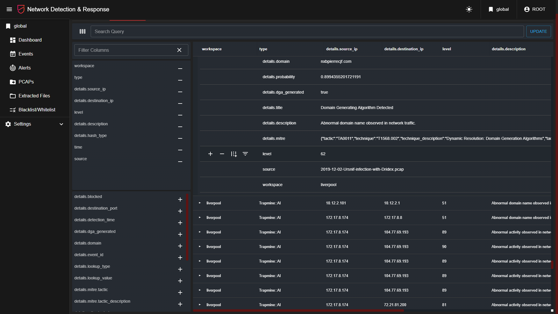This screenshot has width=558, height=314.
Task: Sort by details.destination_ip column header
Action: (404, 49)
